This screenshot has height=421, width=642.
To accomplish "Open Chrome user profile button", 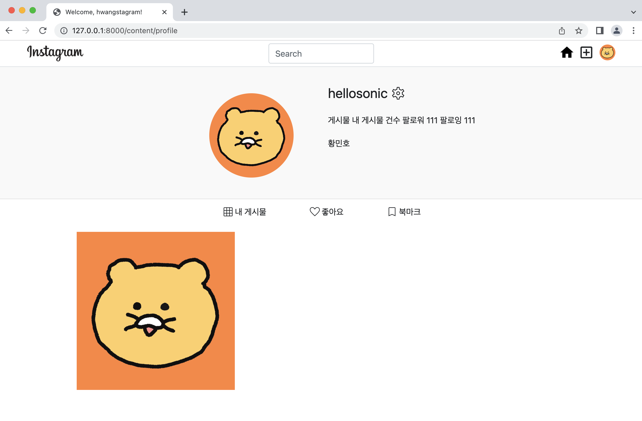I will [x=616, y=31].
